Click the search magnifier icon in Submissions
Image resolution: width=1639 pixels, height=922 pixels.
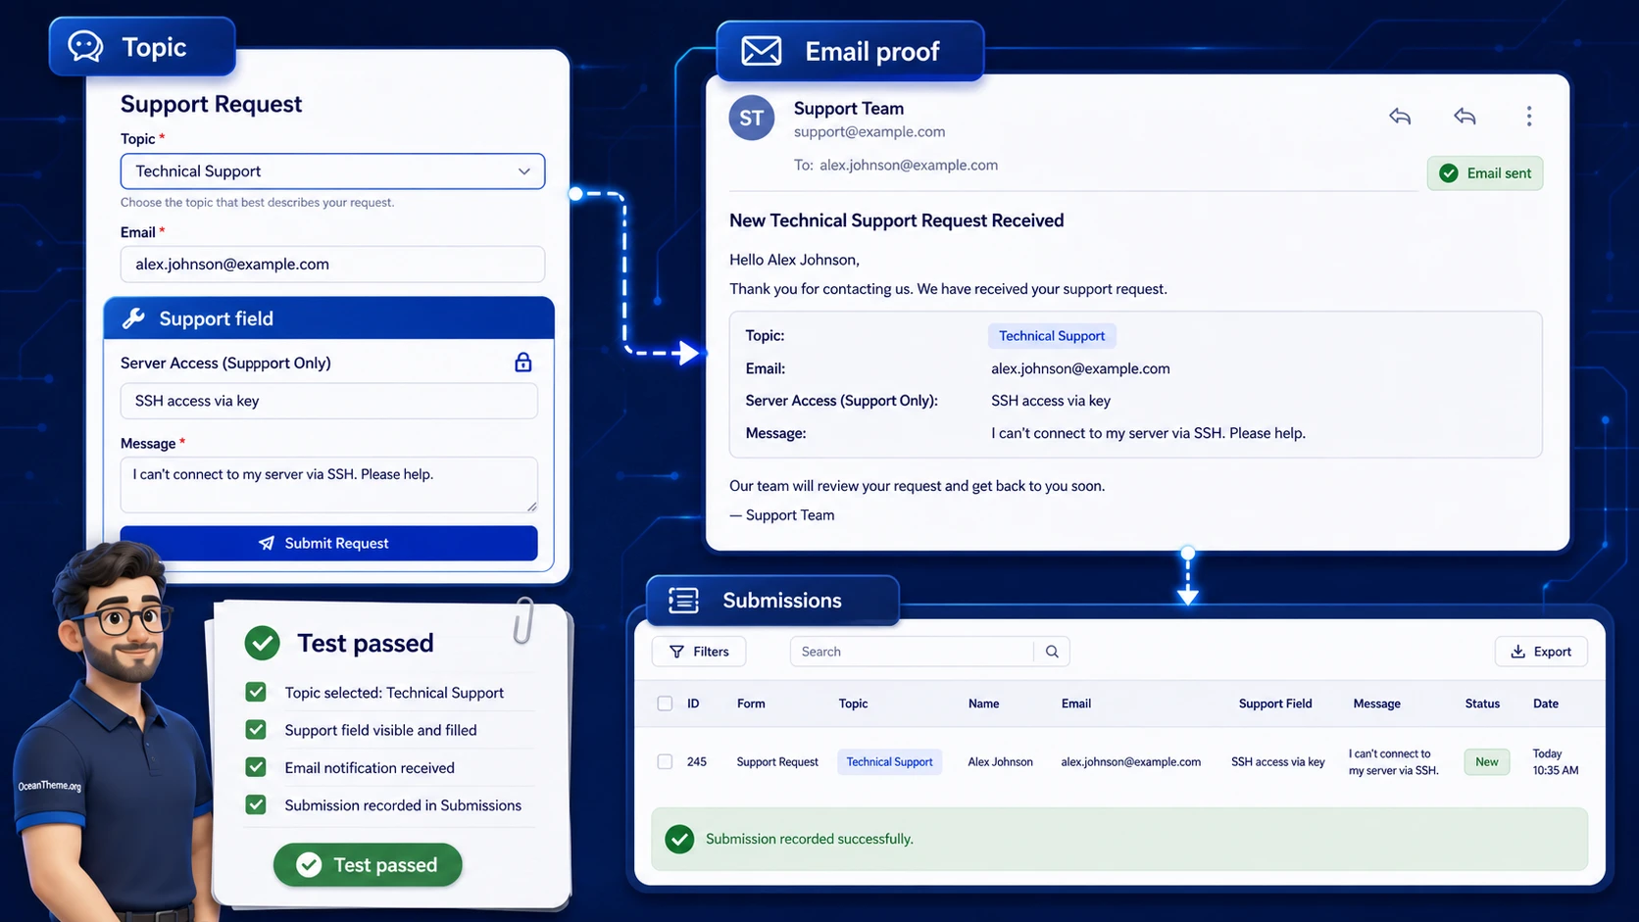(x=1052, y=652)
